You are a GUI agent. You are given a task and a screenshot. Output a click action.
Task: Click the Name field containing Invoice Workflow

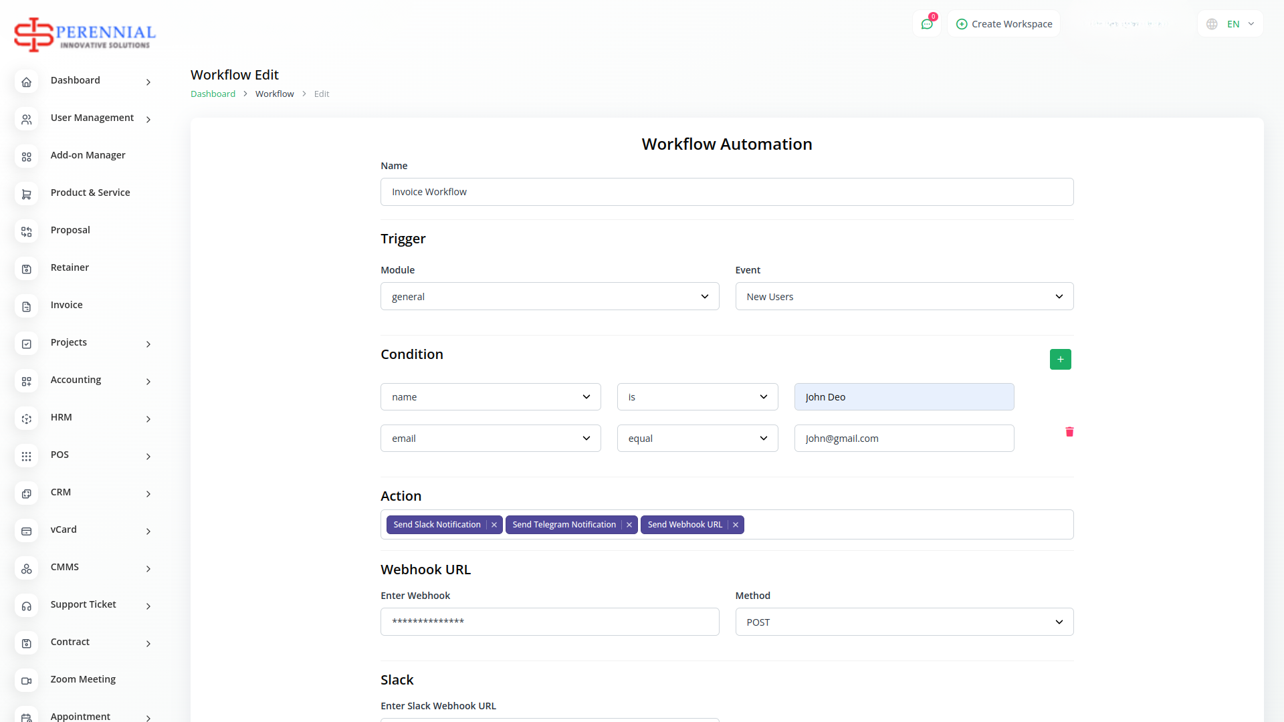726,192
